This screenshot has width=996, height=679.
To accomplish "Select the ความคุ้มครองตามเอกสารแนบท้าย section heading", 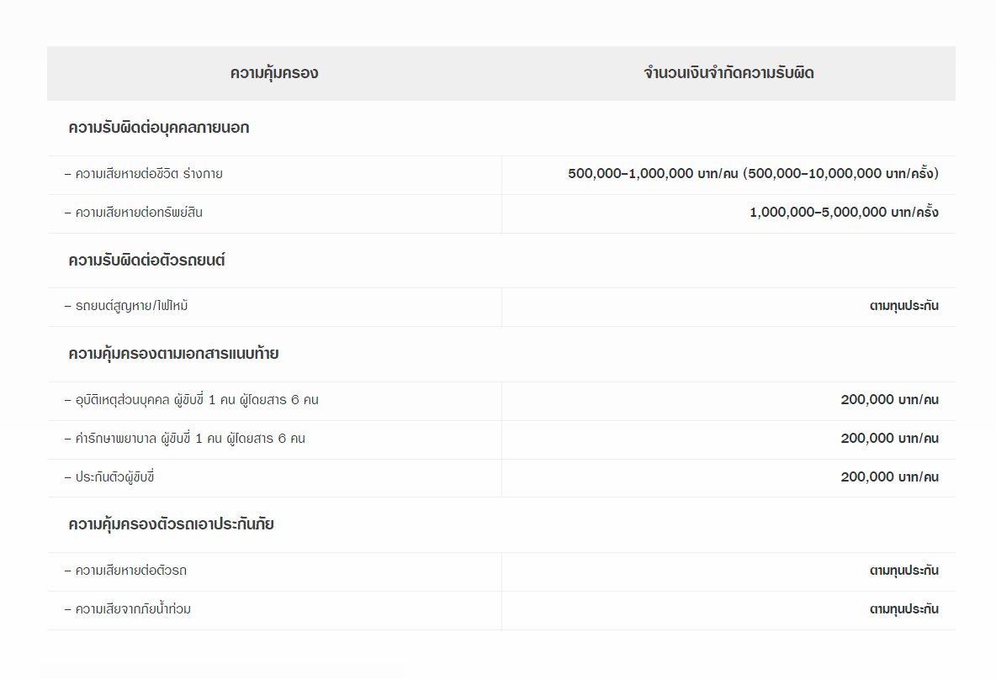I will tap(174, 354).
